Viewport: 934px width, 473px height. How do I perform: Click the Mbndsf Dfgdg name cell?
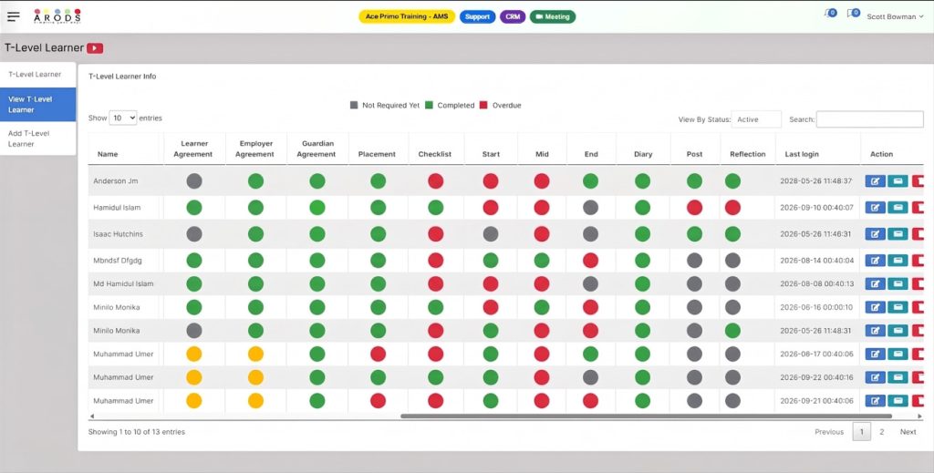(x=118, y=260)
